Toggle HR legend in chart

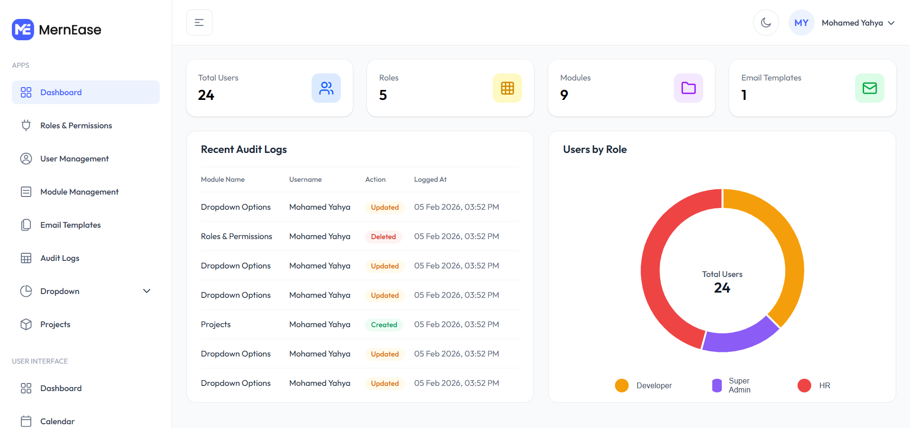point(814,385)
